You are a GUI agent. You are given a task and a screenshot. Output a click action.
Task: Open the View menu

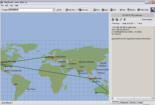pyautogui.click(x=11, y=6)
